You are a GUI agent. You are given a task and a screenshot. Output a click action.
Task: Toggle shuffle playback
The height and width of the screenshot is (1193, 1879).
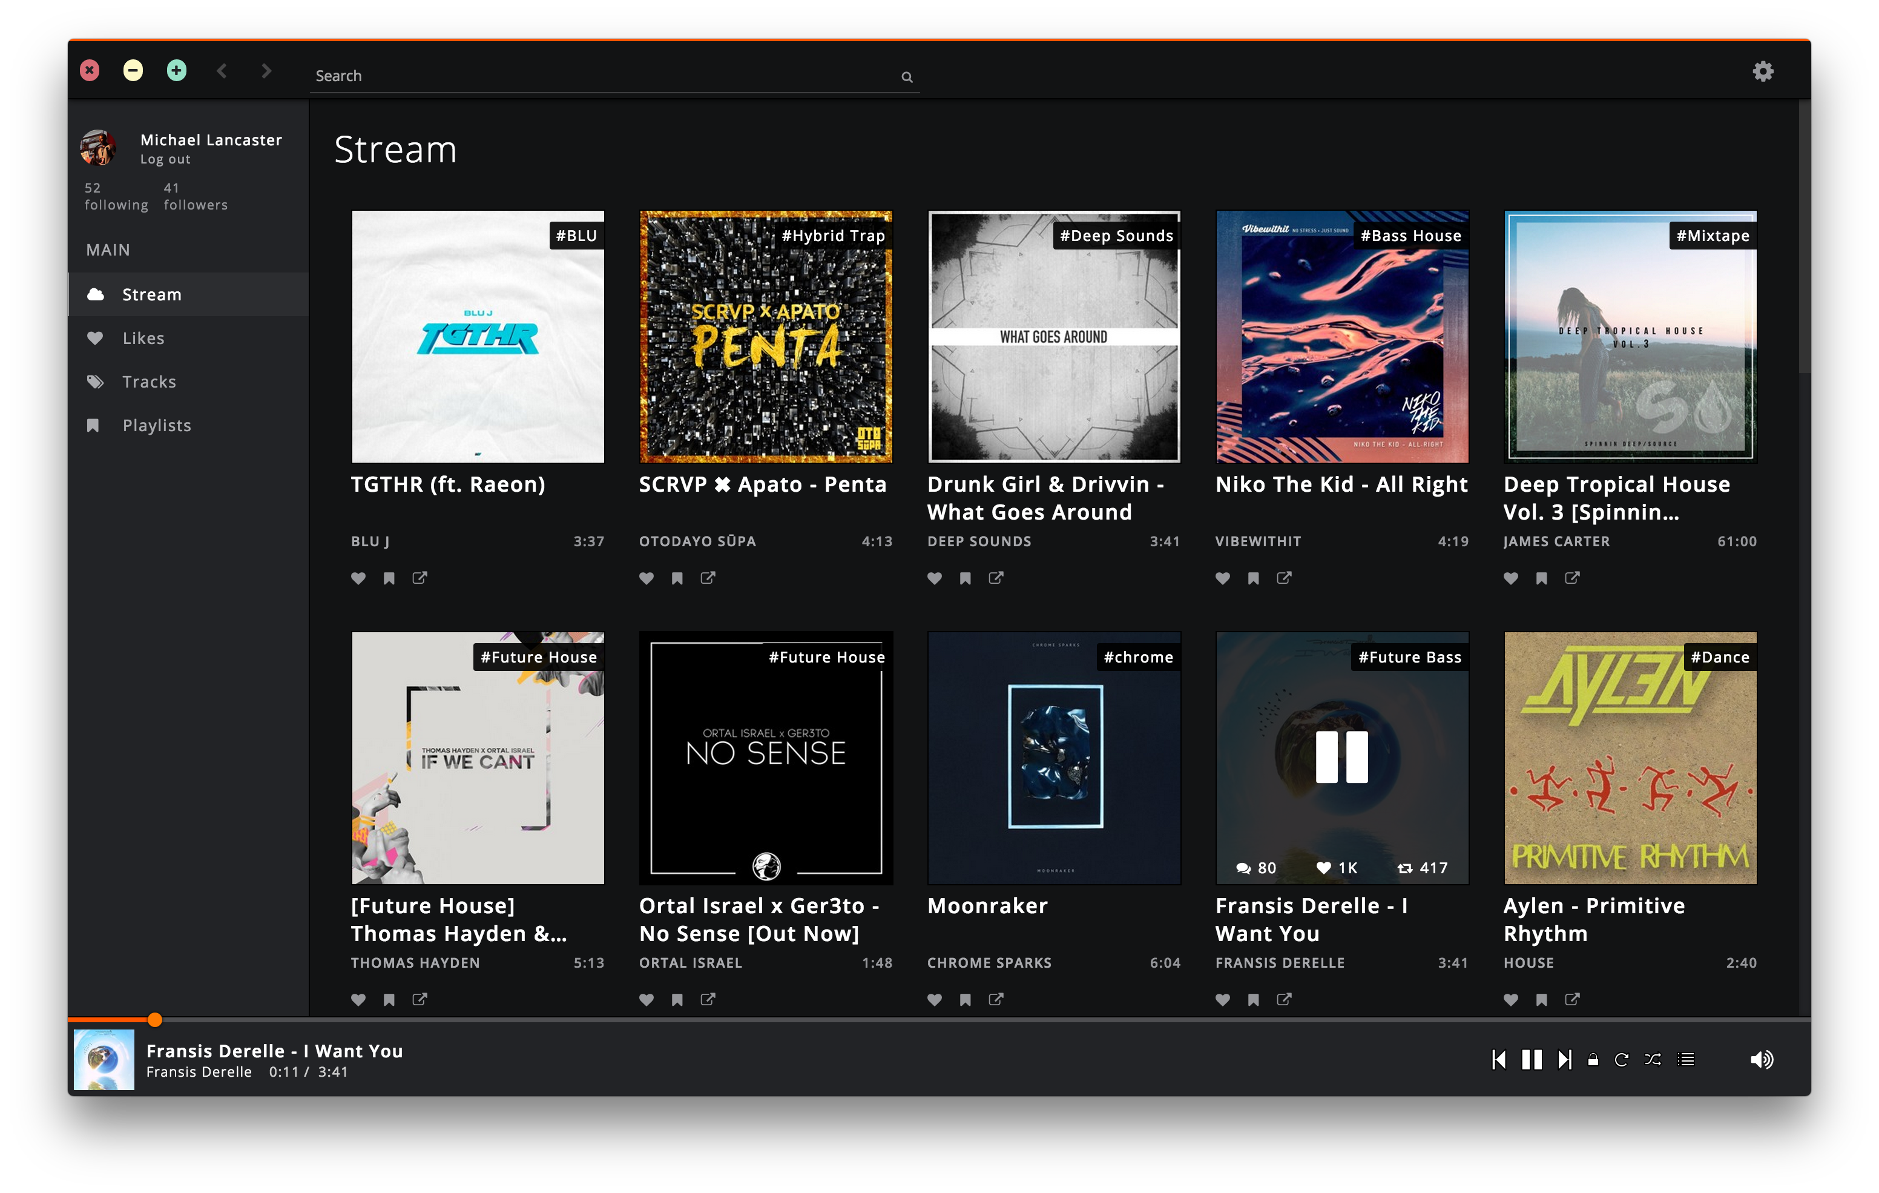1653,1060
